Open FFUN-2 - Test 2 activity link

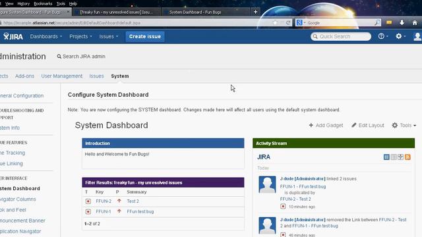point(295,199)
